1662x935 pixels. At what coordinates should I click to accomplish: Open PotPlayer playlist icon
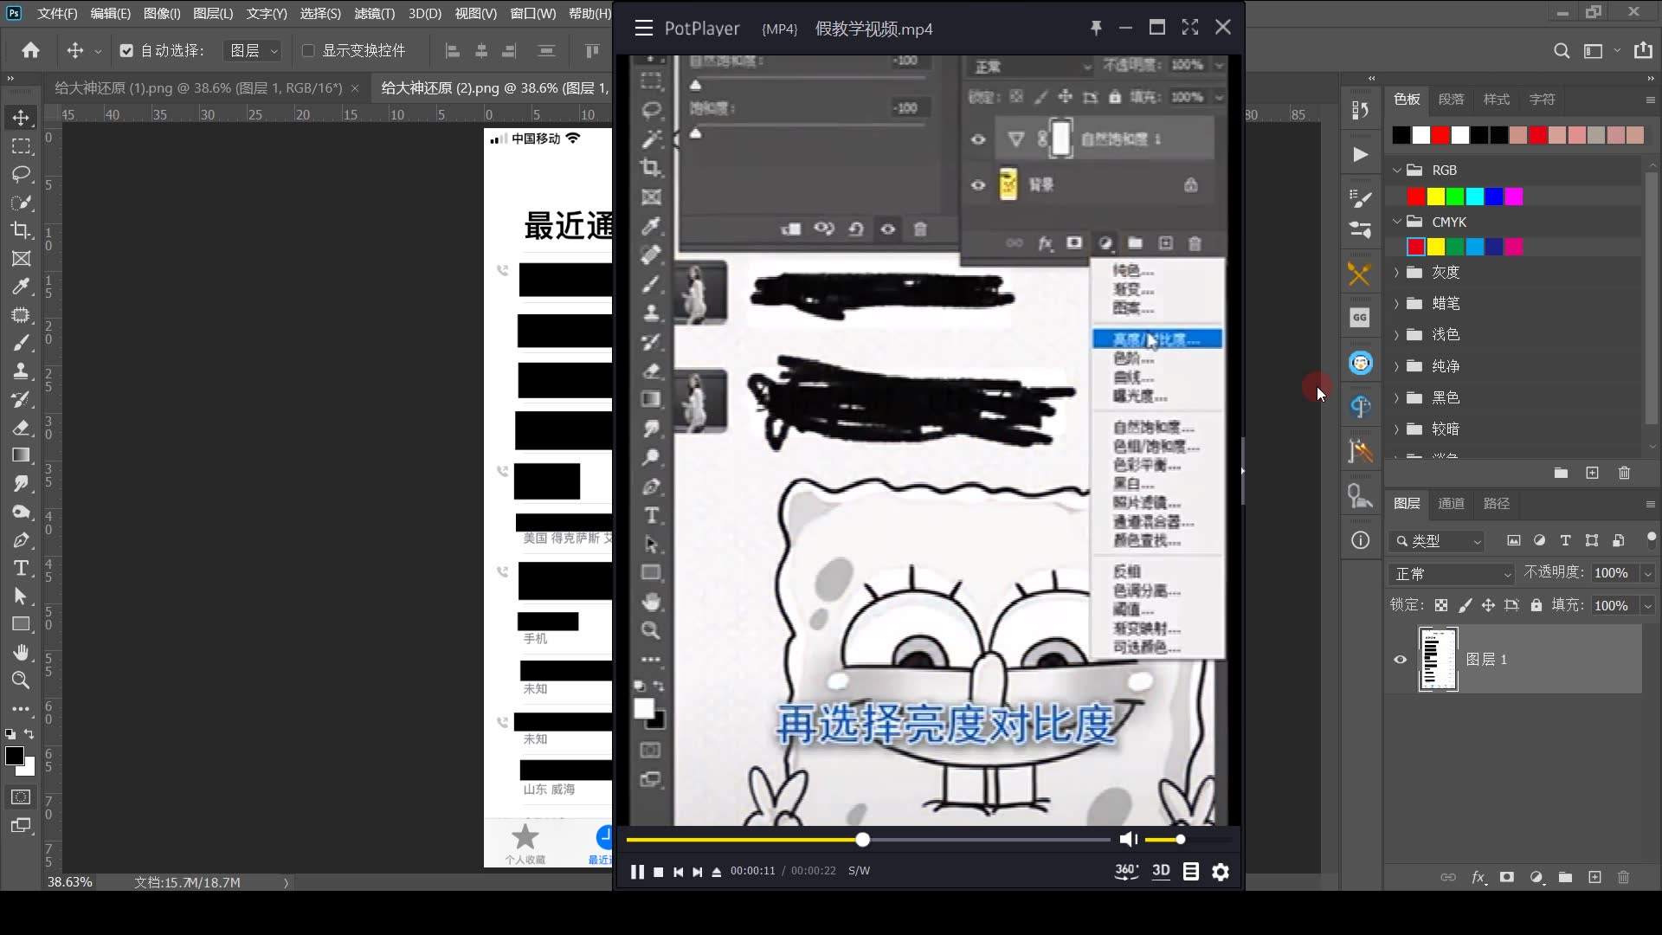pos(1191,872)
